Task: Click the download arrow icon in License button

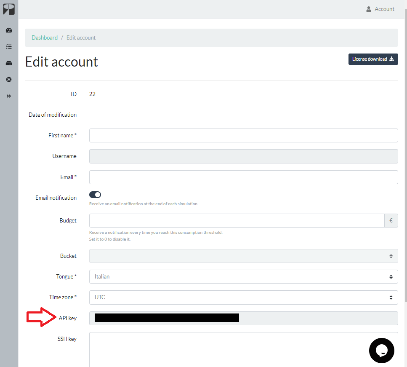Action: 392,59
